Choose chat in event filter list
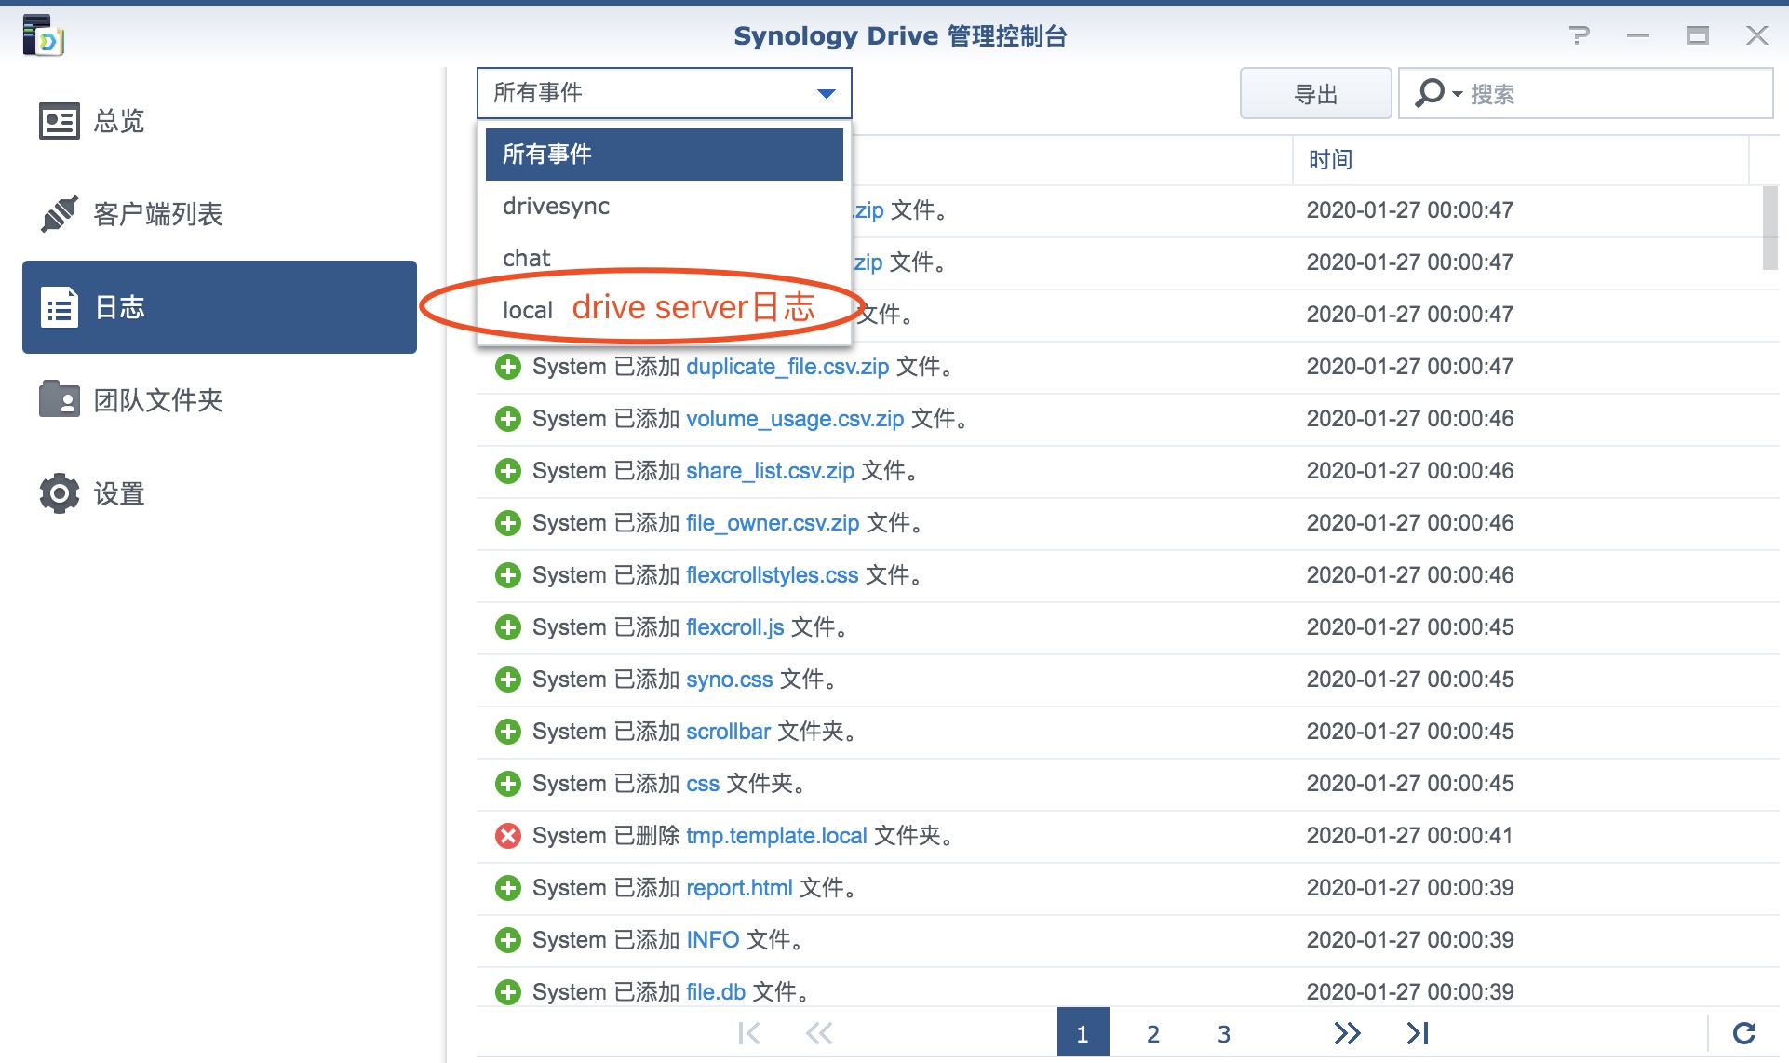 [x=665, y=258]
